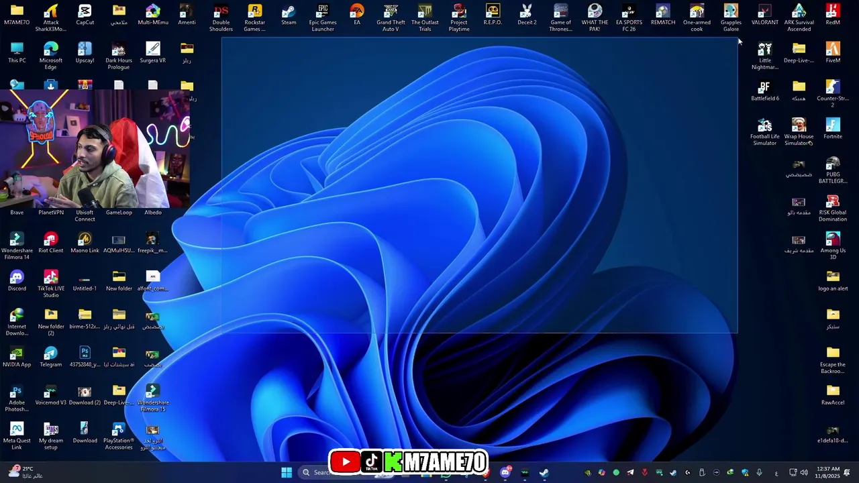
Task: Open Discord from the taskbar
Action: pos(505,472)
